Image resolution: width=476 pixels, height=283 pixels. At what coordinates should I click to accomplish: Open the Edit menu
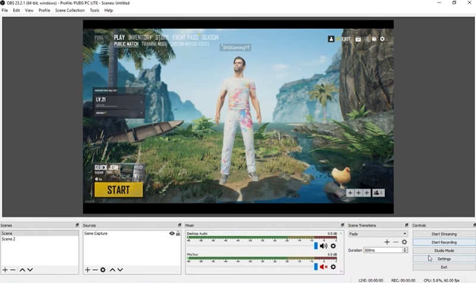pyautogui.click(x=17, y=10)
